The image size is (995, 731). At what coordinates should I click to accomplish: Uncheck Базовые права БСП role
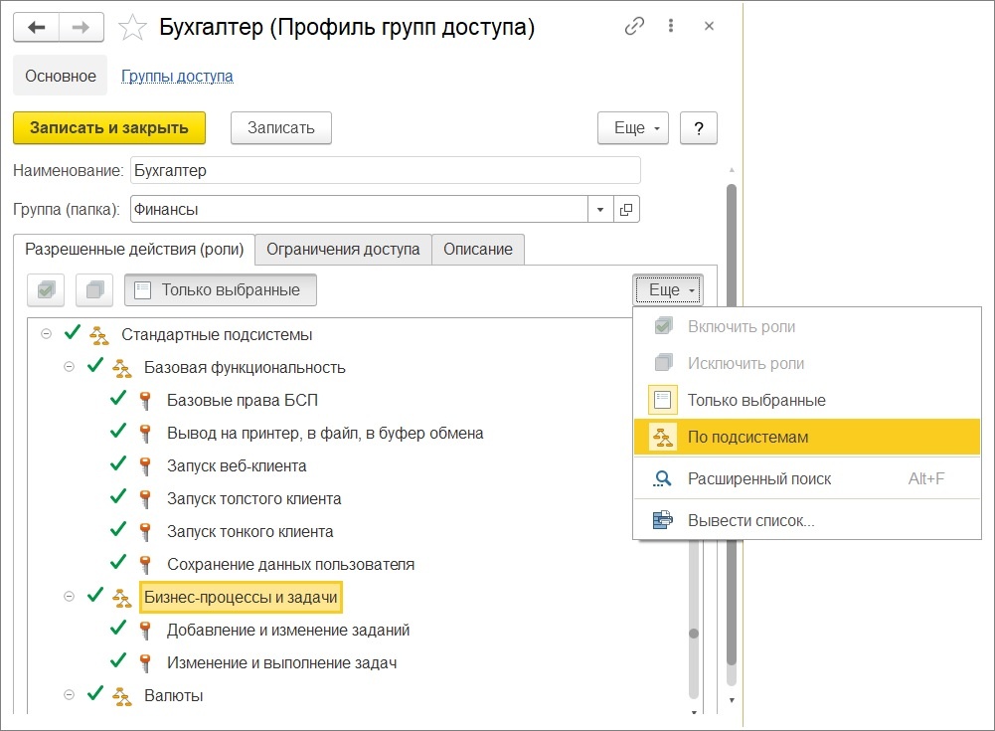118,398
